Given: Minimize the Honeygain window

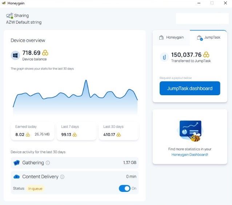Looking at the screenshot, I should 199,3.
